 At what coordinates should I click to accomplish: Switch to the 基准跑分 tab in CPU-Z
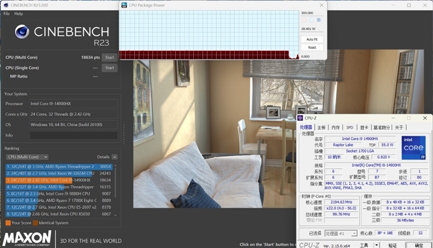click(382, 128)
